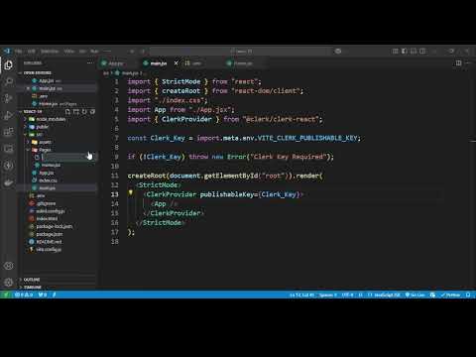Collapse the Open Editors section

click(37, 72)
